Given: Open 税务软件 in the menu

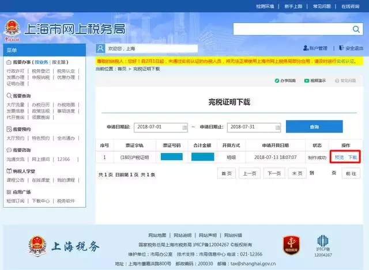Looking at the screenshot, I should coord(66,201).
